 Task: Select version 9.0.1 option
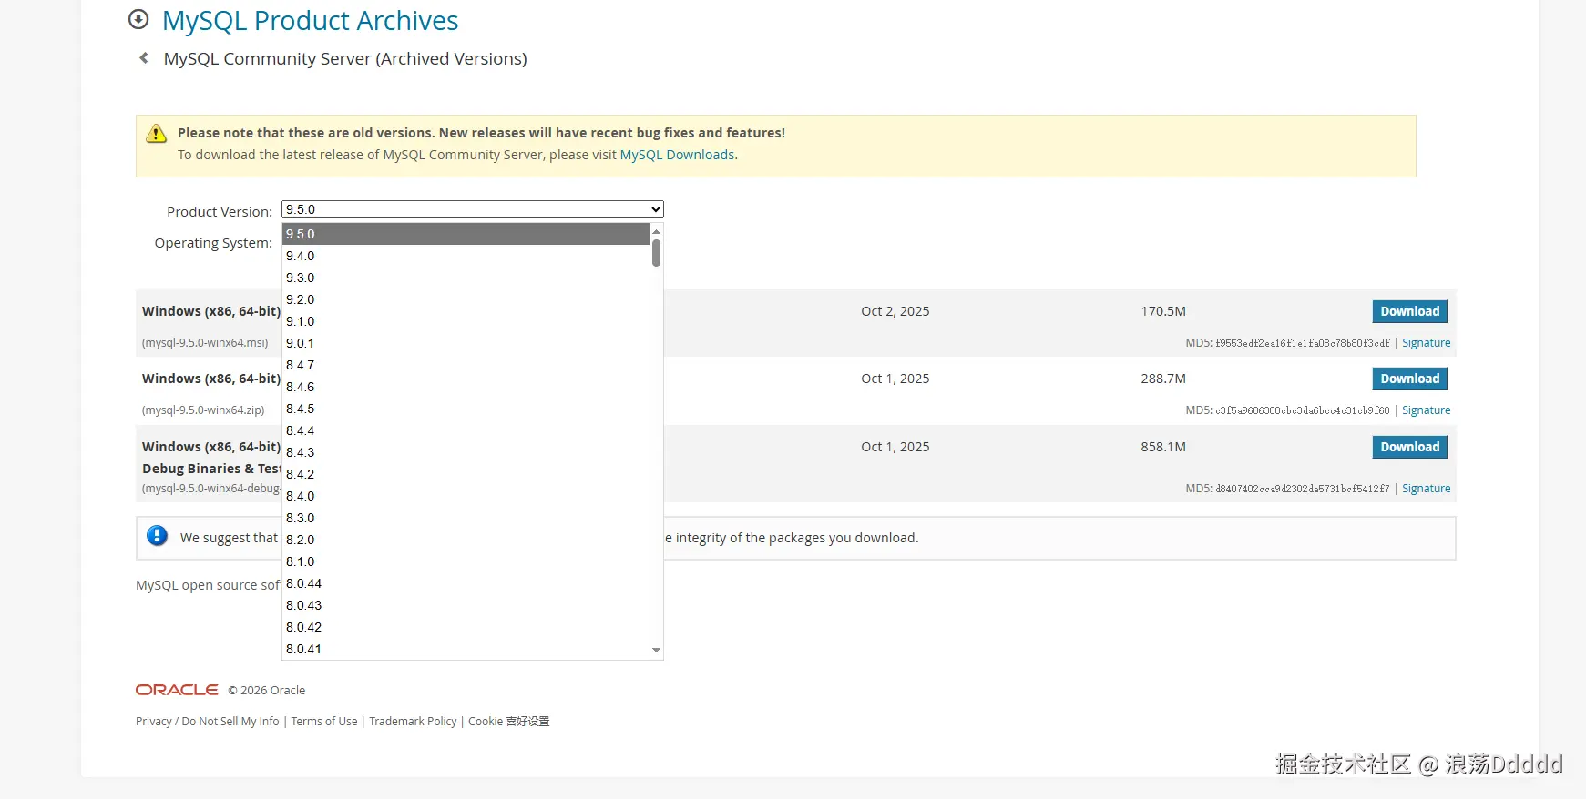301,343
